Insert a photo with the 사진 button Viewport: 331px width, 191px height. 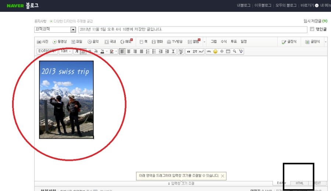pos(42,42)
